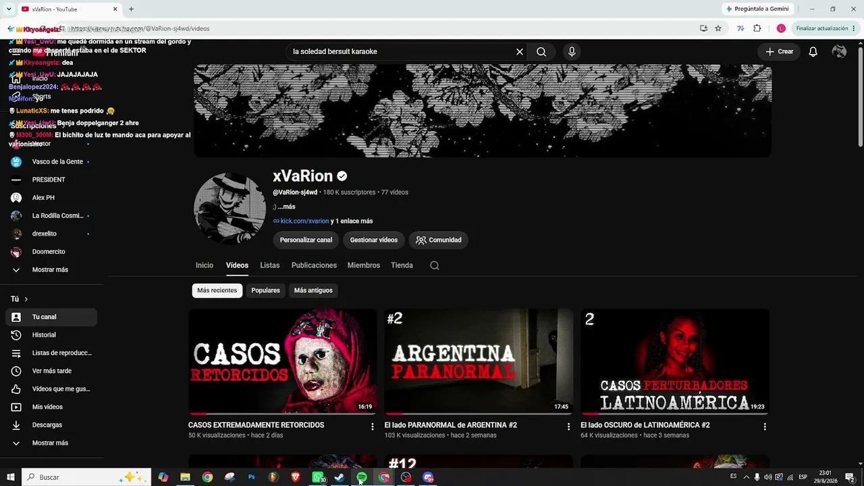The image size is (864, 486).
Task: Select the Más recientes filter chip
Action: 217,290
